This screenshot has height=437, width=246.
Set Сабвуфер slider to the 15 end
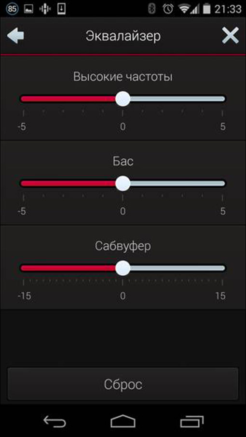[x=222, y=268]
